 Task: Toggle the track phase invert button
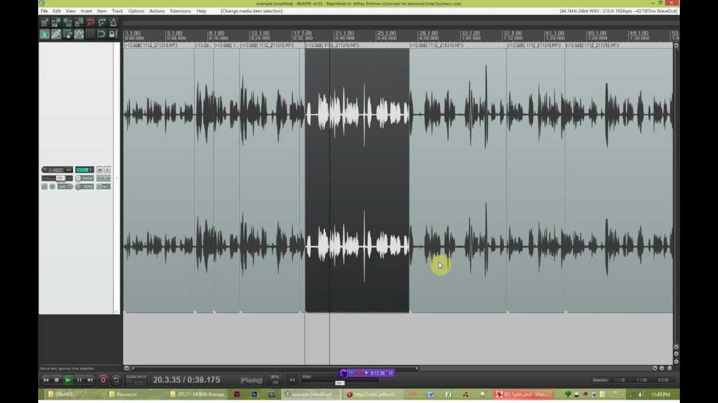(x=52, y=186)
